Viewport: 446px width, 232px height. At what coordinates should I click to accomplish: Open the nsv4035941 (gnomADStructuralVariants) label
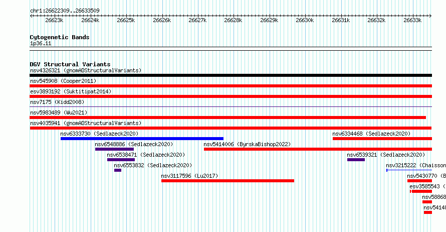click(x=86, y=123)
